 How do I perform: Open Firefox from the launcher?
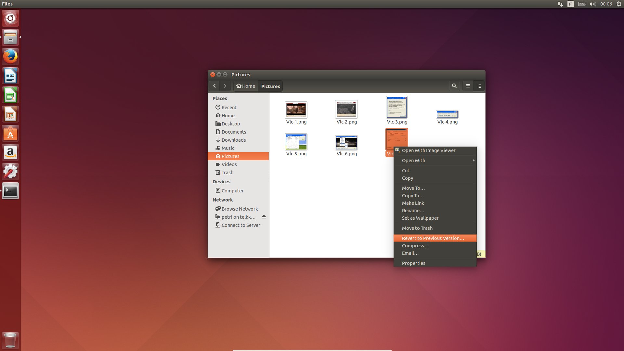(10, 57)
